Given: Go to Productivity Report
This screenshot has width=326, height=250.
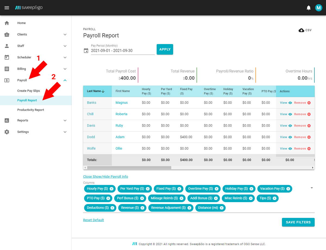Looking at the screenshot, I should (30, 110).
